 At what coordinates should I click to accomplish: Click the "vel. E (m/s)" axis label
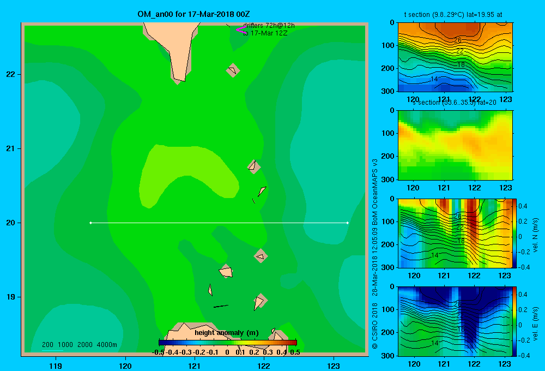[x=535, y=324]
